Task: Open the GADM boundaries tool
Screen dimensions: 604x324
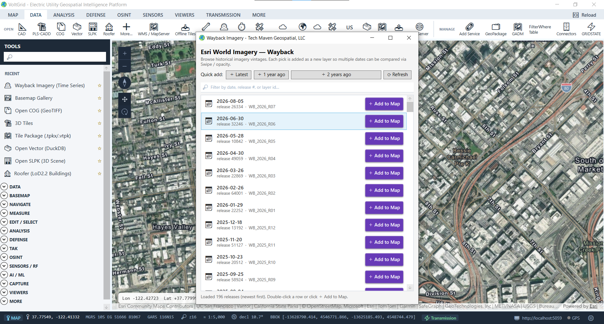Action: [518, 29]
